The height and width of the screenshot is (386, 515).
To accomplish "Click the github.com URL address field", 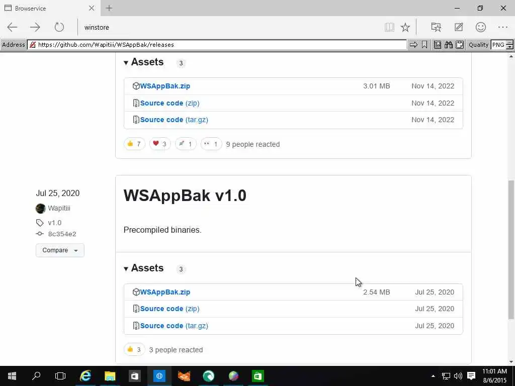I will pyautogui.click(x=217, y=45).
